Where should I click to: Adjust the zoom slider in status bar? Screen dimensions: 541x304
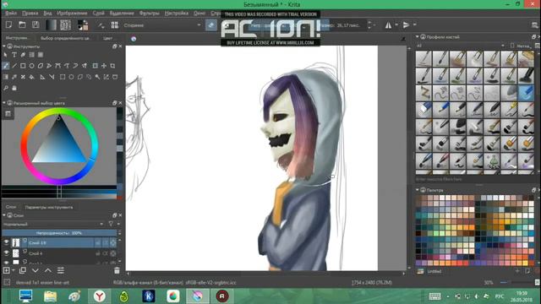point(516,282)
